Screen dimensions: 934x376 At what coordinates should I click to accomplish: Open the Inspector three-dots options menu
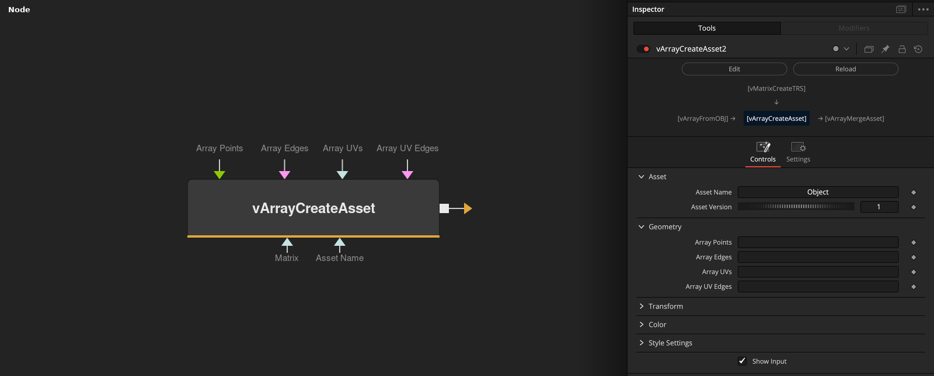coord(923,9)
